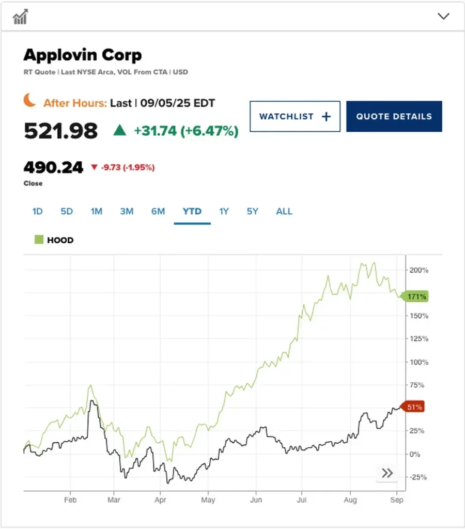The width and height of the screenshot is (465, 529).
Task: Switch to the 5D time range
Action: [67, 211]
